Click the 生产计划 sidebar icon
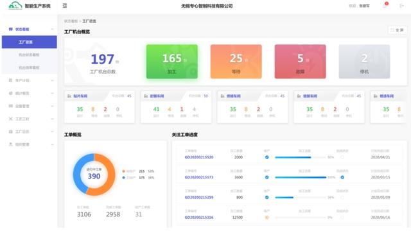Screen dimensions: 411x231 point(11,80)
